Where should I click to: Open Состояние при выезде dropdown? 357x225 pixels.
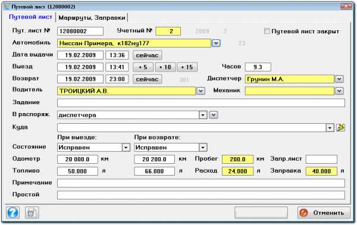coord(126,148)
